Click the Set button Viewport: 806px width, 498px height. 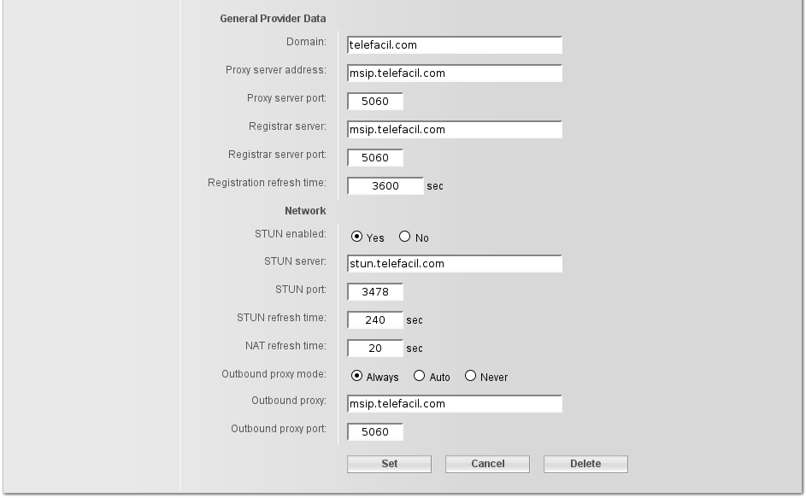coord(389,464)
